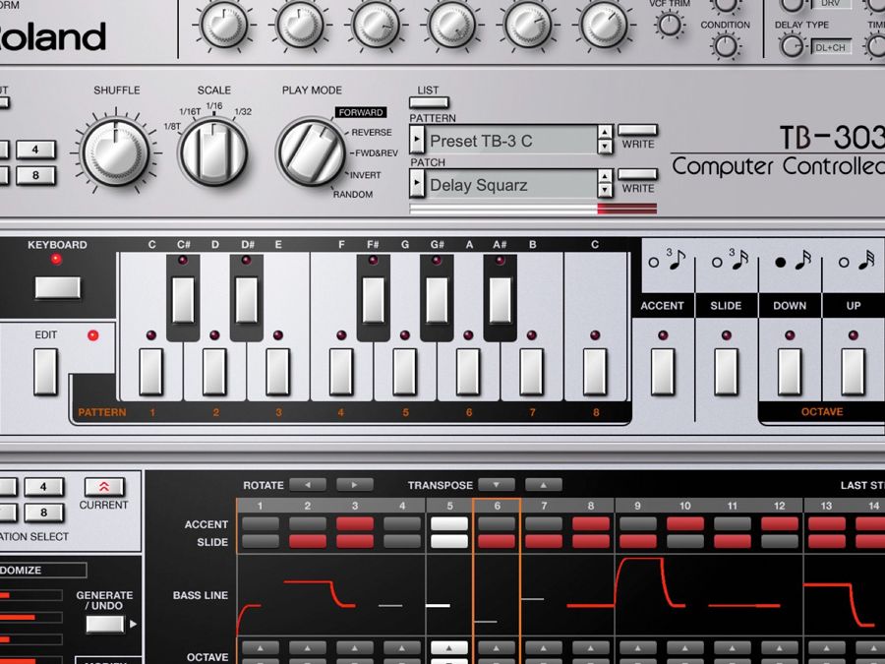Screen dimensions: 885x664
Task: Click the octave DOWN button
Action: [x=790, y=372]
